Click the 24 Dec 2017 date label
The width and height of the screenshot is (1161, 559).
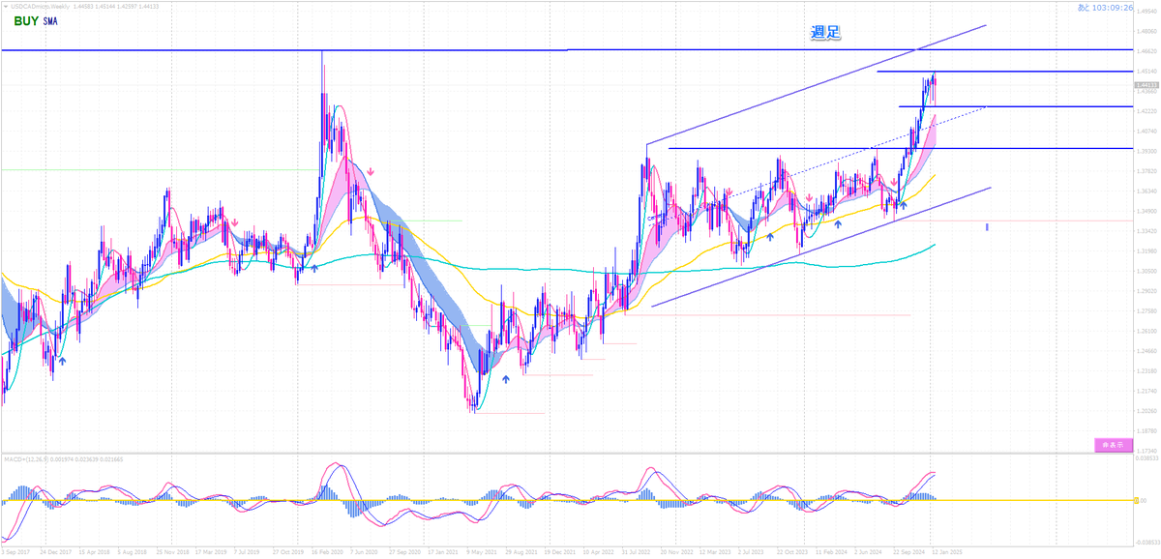(x=55, y=553)
